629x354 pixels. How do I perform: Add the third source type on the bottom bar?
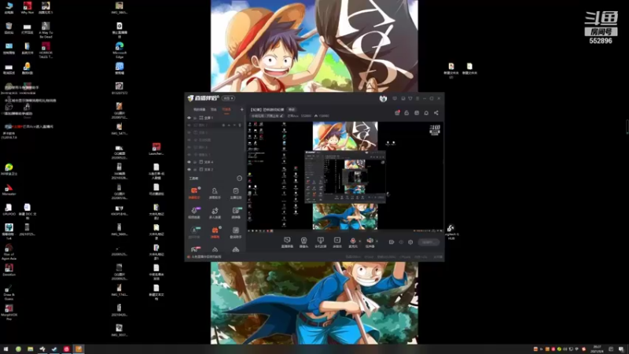pos(320,242)
